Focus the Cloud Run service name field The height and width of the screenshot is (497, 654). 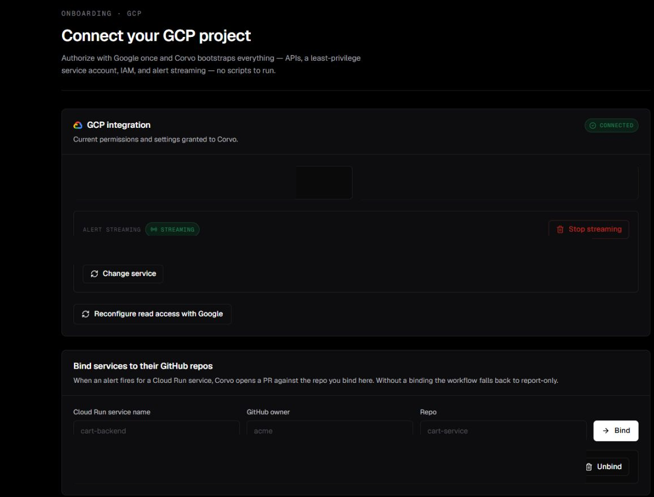[x=156, y=431]
